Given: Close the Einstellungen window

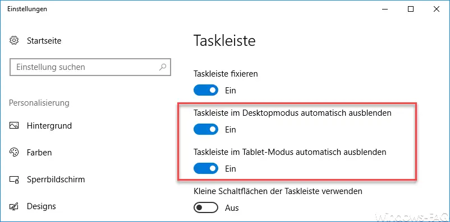Looking at the screenshot, I should (437, 9).
